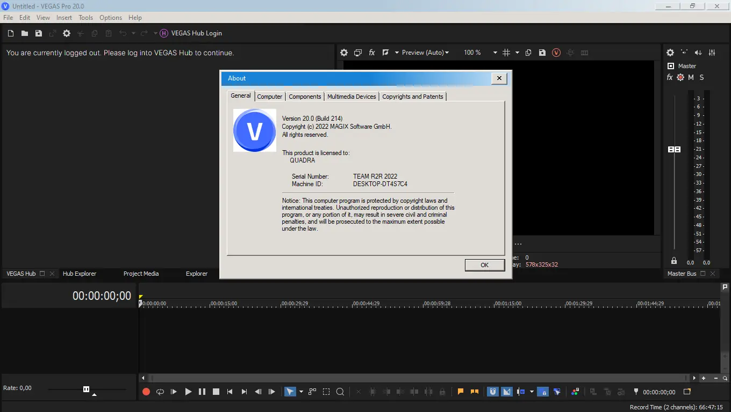Click the Play button in transport bar
Viewport: 731px width, 412px height.
pyautogui.click(x=188, y=392)
